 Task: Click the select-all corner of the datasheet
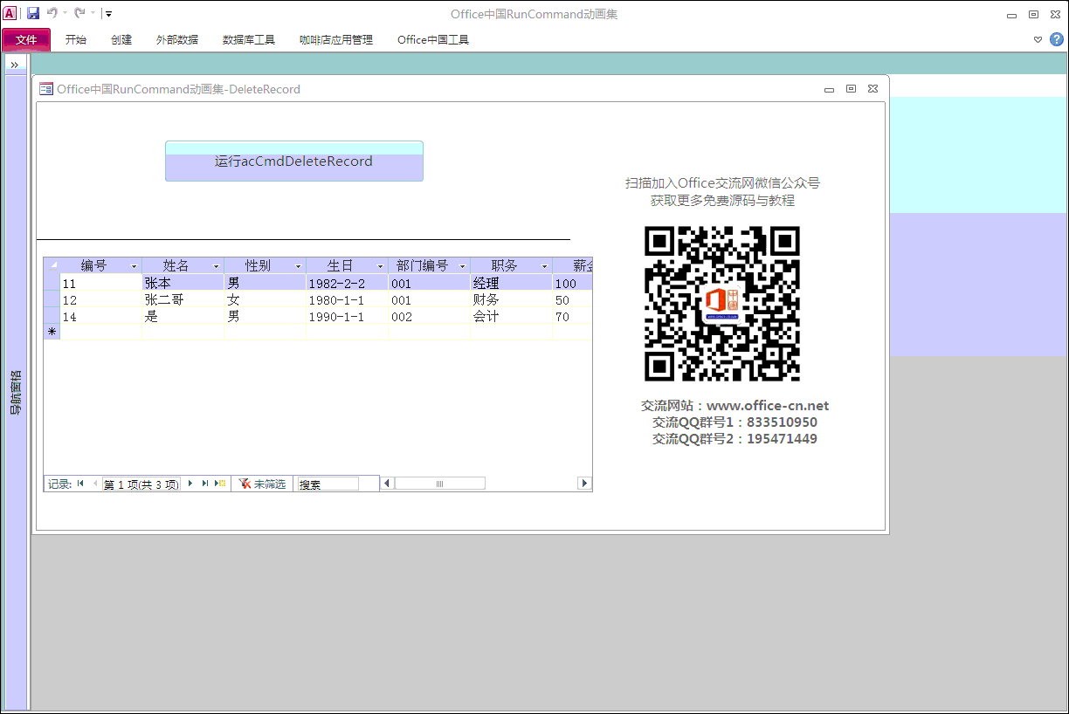coord(52,265)
